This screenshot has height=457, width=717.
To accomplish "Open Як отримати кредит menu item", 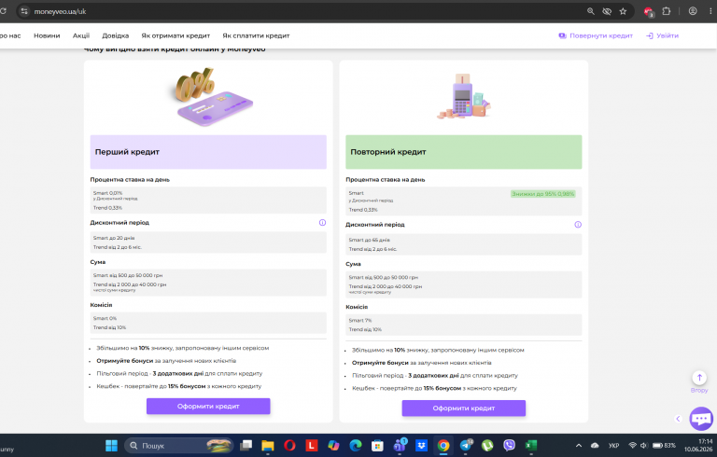I will 176,35.
